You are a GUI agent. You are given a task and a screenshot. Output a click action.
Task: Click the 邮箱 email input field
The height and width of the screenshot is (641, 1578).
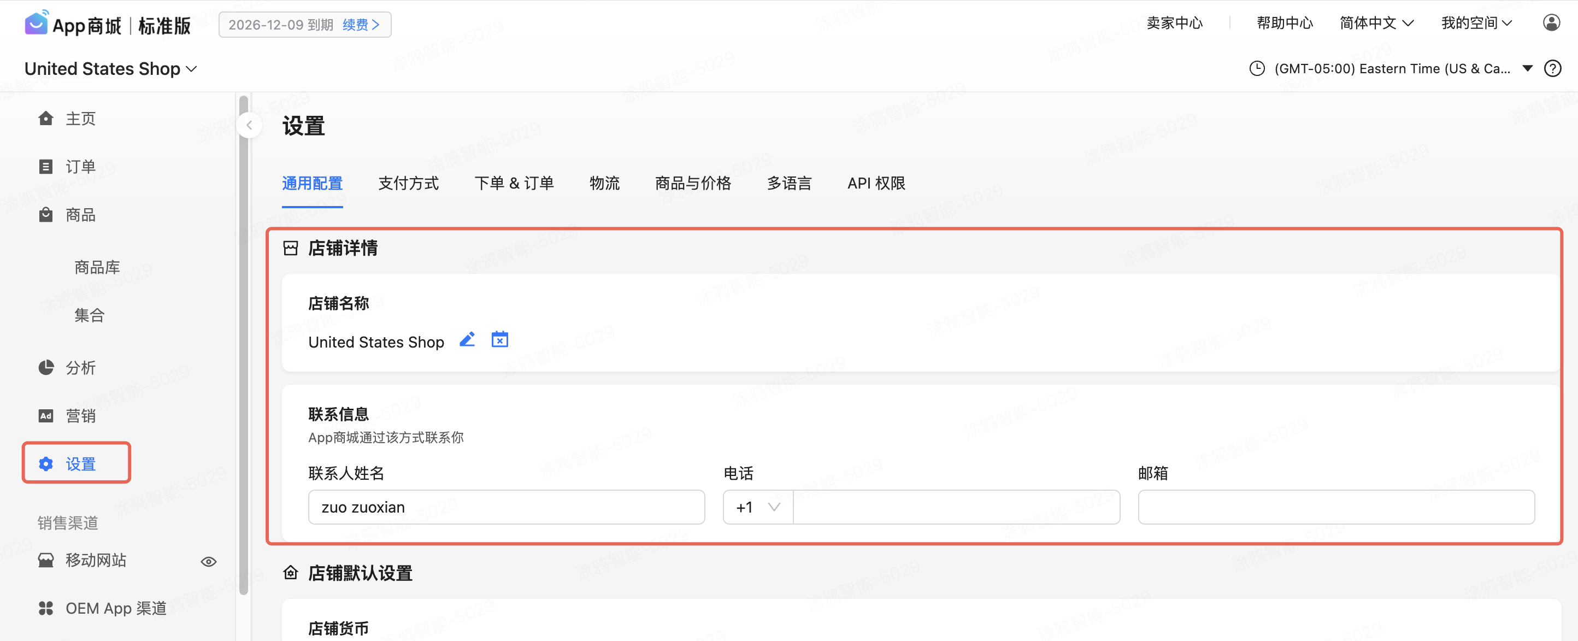tap(1335, 508)
